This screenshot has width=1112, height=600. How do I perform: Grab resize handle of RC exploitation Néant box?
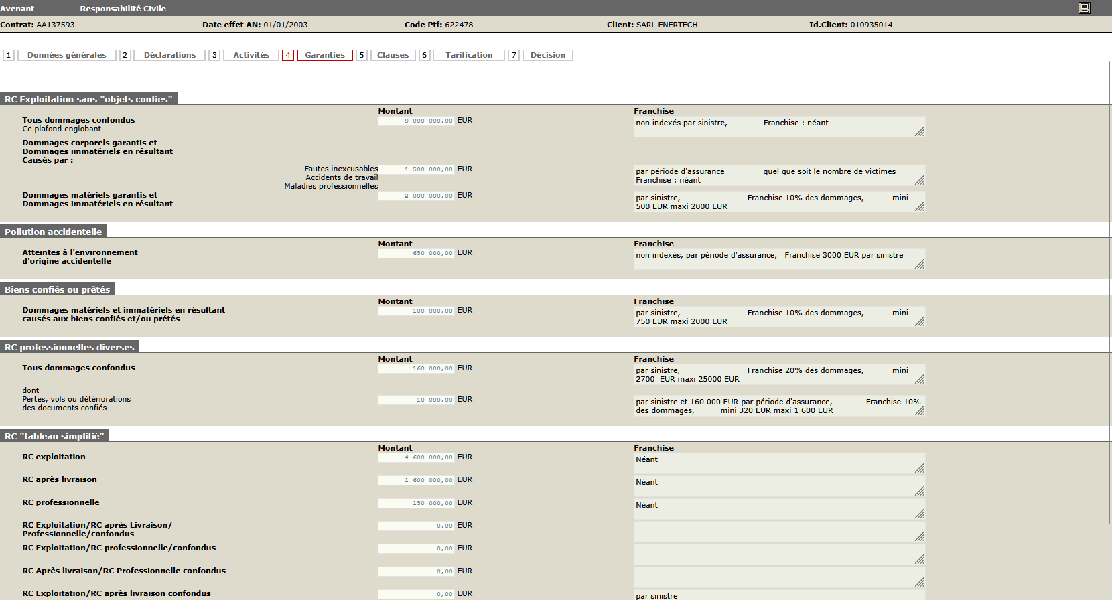(920, 469)
